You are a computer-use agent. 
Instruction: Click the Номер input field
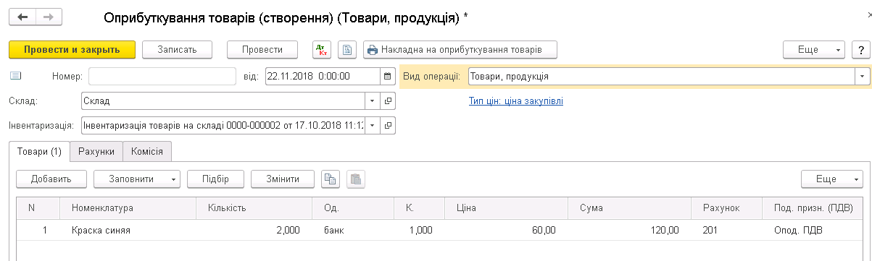[x=162, y=76]
